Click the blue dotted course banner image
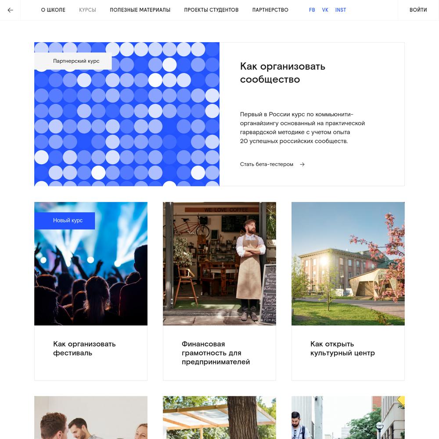The image size is (439, 439). [127, 114]
